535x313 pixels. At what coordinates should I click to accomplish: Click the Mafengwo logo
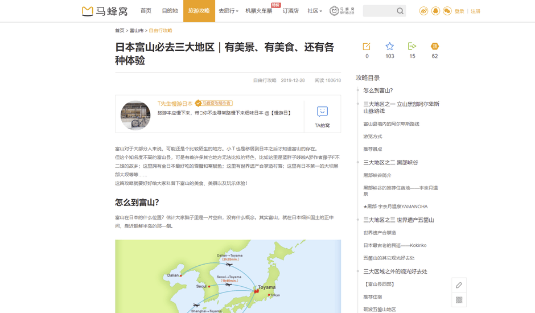pos(105,11)
